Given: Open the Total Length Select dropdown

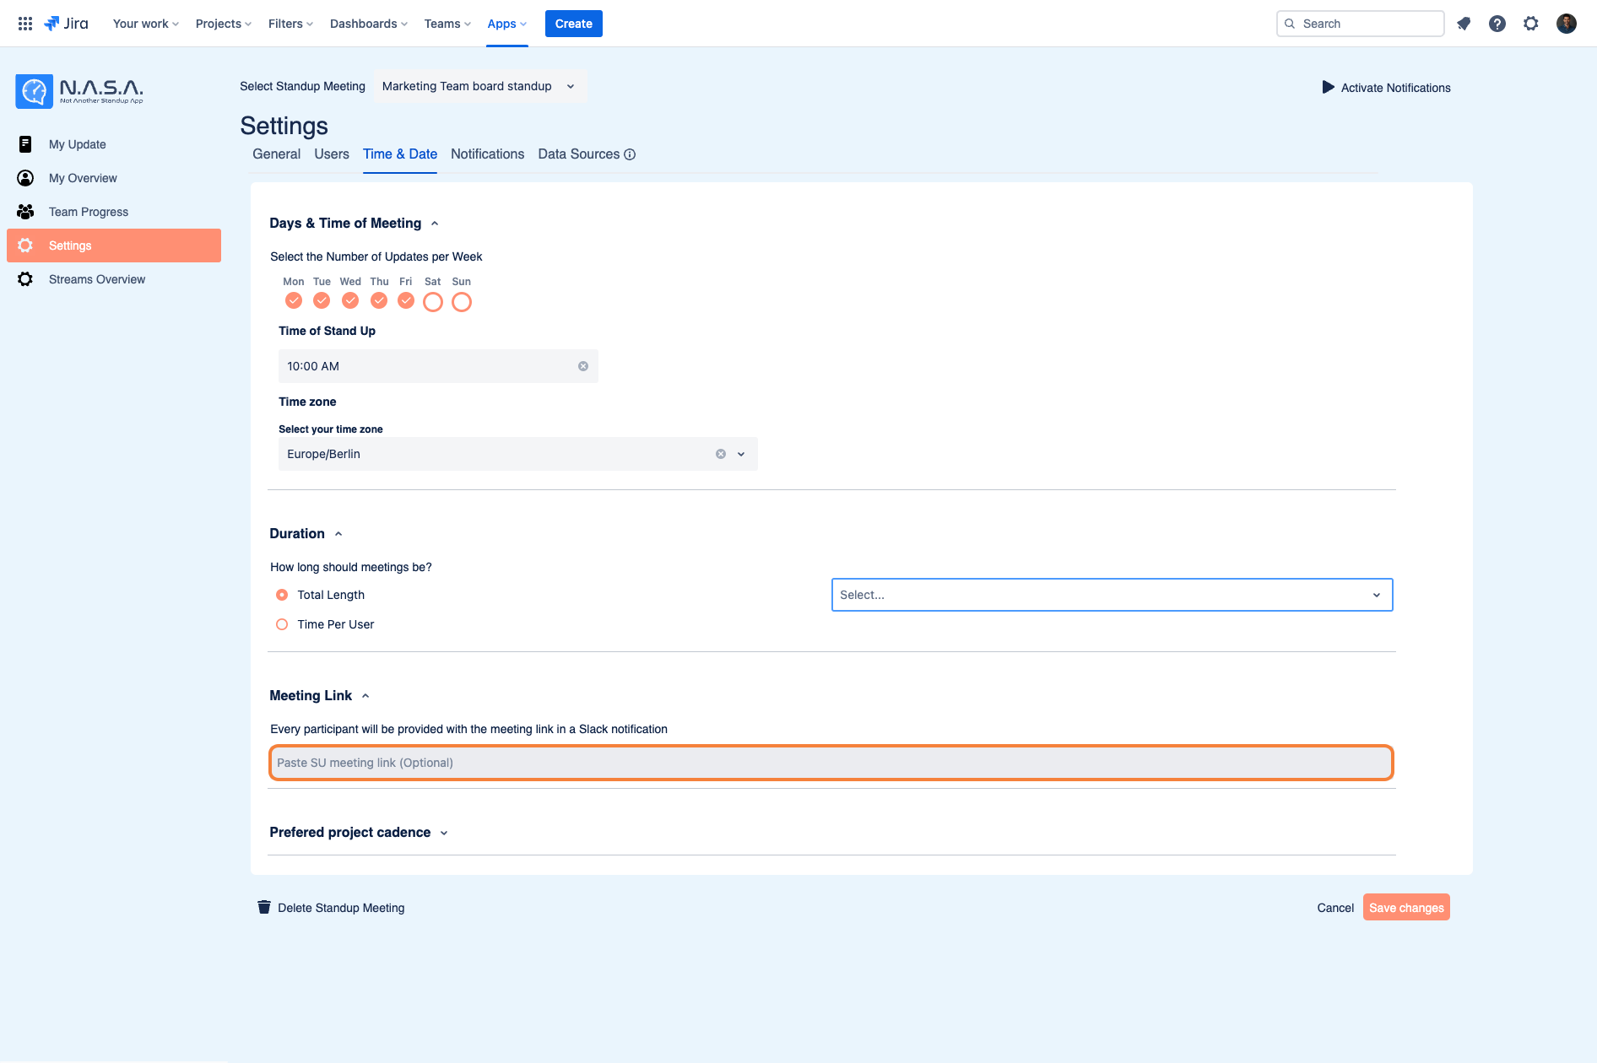Looking at the screenshot, I should tap(1112, 595).
